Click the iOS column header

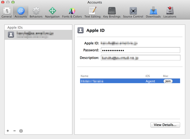click(x=148, y=76)
